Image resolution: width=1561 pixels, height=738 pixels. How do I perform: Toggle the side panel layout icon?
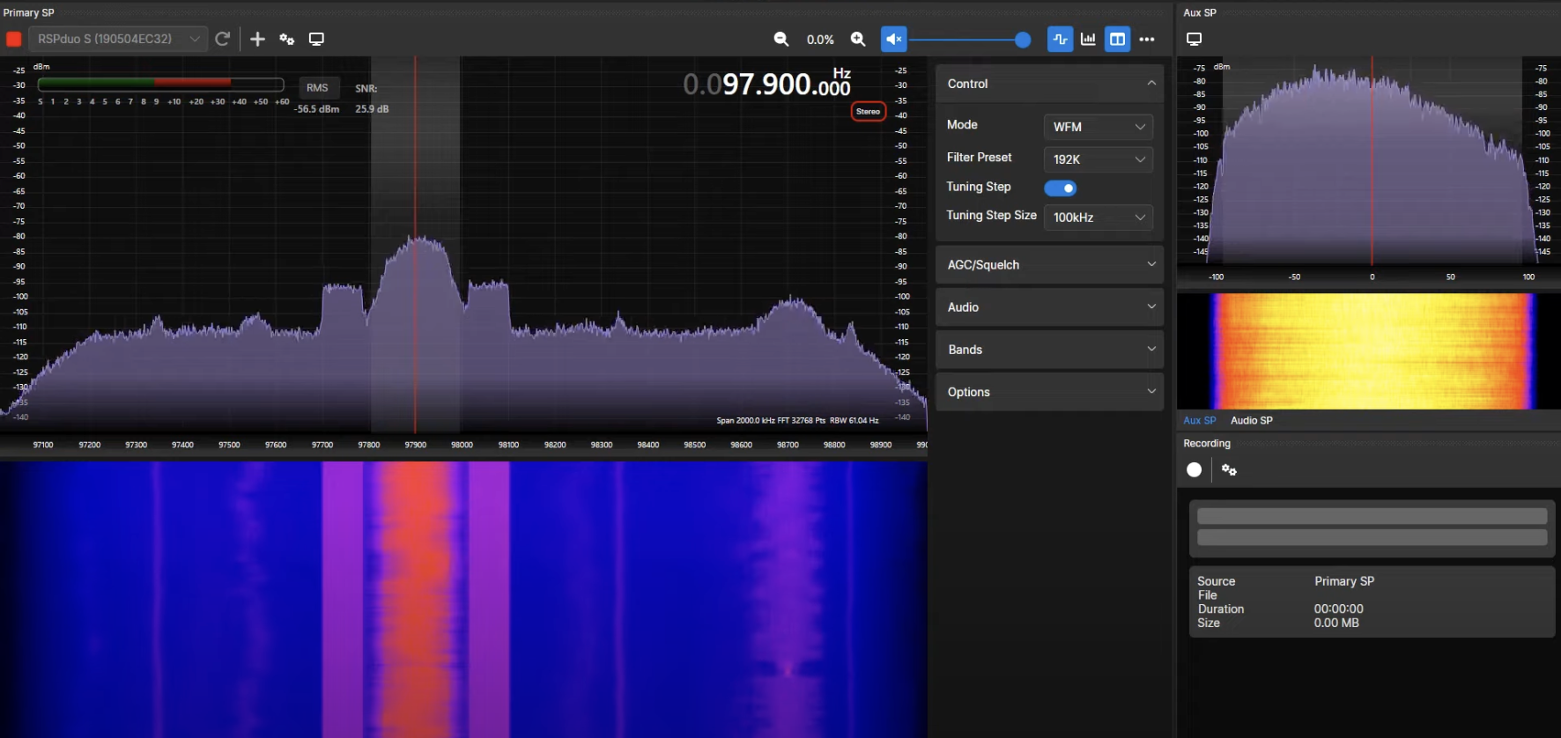point(1117,39)
